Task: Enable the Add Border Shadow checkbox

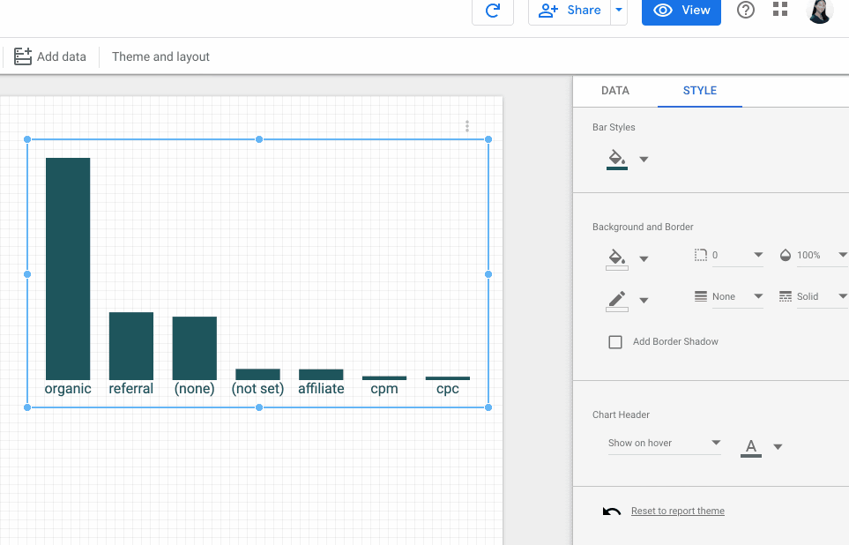Action: coord(615,342)
